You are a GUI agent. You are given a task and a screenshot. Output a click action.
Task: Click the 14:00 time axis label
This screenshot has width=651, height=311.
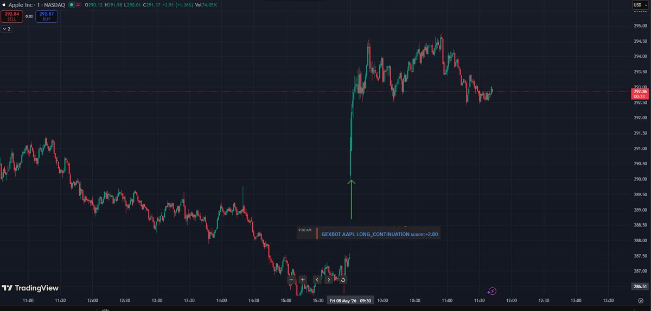pos(221,300)
